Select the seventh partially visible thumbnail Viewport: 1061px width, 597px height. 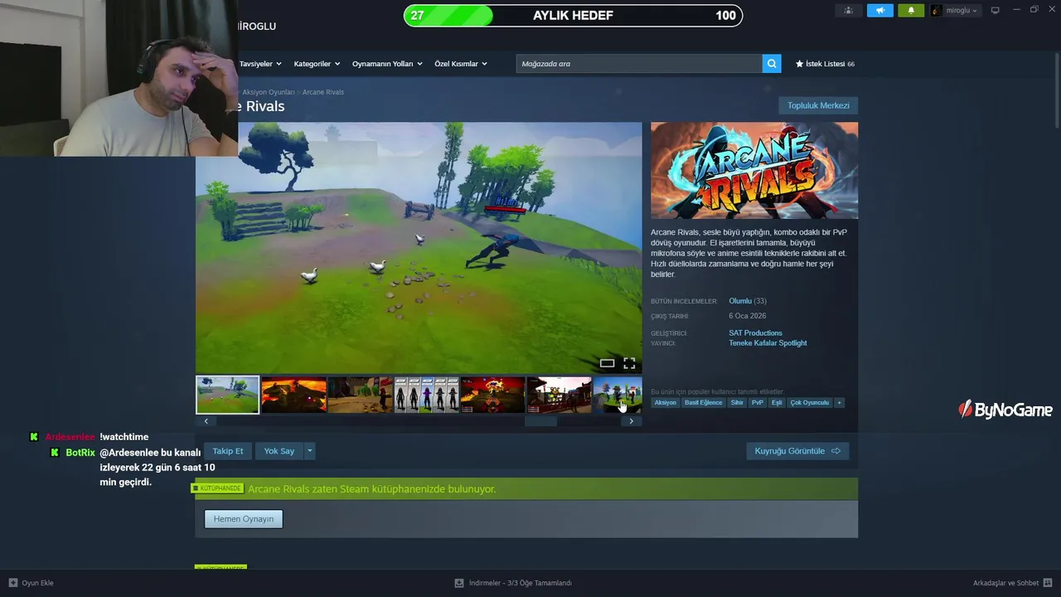pyautogui.click(x=618, y=395)
